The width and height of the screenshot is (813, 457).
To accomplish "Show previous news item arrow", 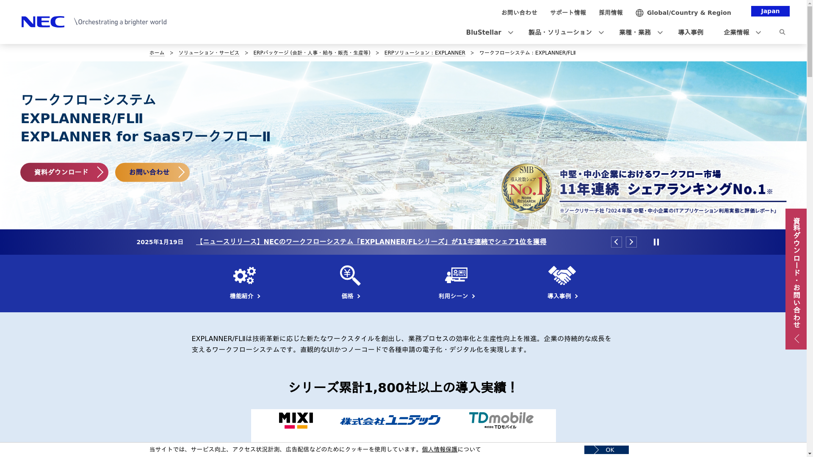I will [x=617, y=242].
